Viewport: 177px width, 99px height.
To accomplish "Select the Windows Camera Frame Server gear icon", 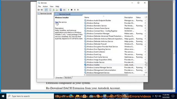I will [x=85, y=28].
